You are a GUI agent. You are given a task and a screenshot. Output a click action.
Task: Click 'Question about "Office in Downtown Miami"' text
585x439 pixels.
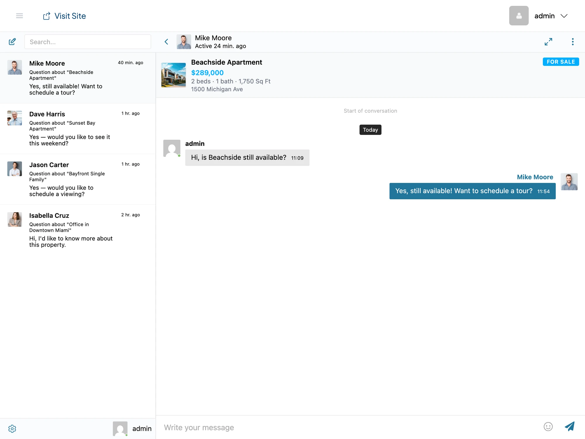tap(59, 227)
